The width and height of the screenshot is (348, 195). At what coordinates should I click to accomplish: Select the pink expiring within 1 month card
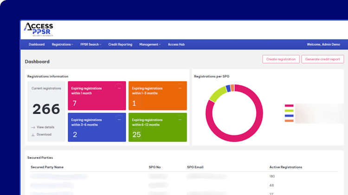97,96
